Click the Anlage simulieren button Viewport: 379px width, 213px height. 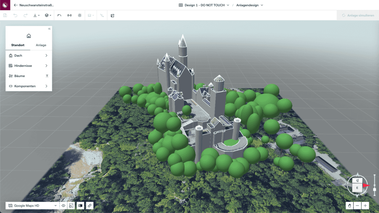pos(358,16)
